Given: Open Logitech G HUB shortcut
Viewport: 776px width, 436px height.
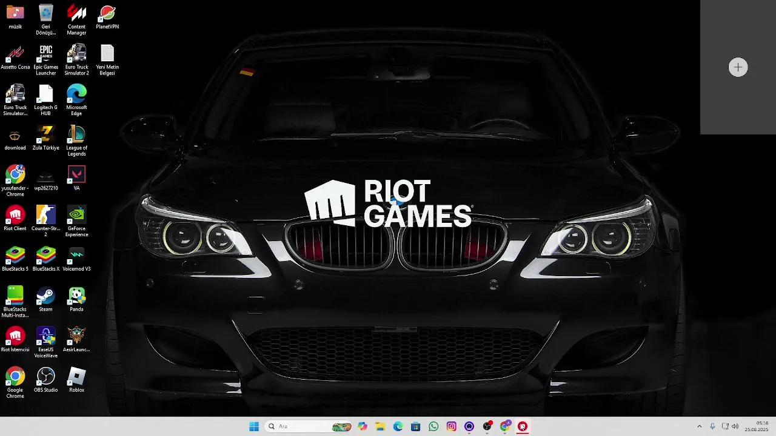Looking at the screenshot, I should [x=45, y=100].
